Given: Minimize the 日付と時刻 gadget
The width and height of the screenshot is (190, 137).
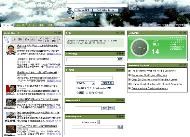Looking at the screenshot, I should pyautogui.click(x=182, y=33).
